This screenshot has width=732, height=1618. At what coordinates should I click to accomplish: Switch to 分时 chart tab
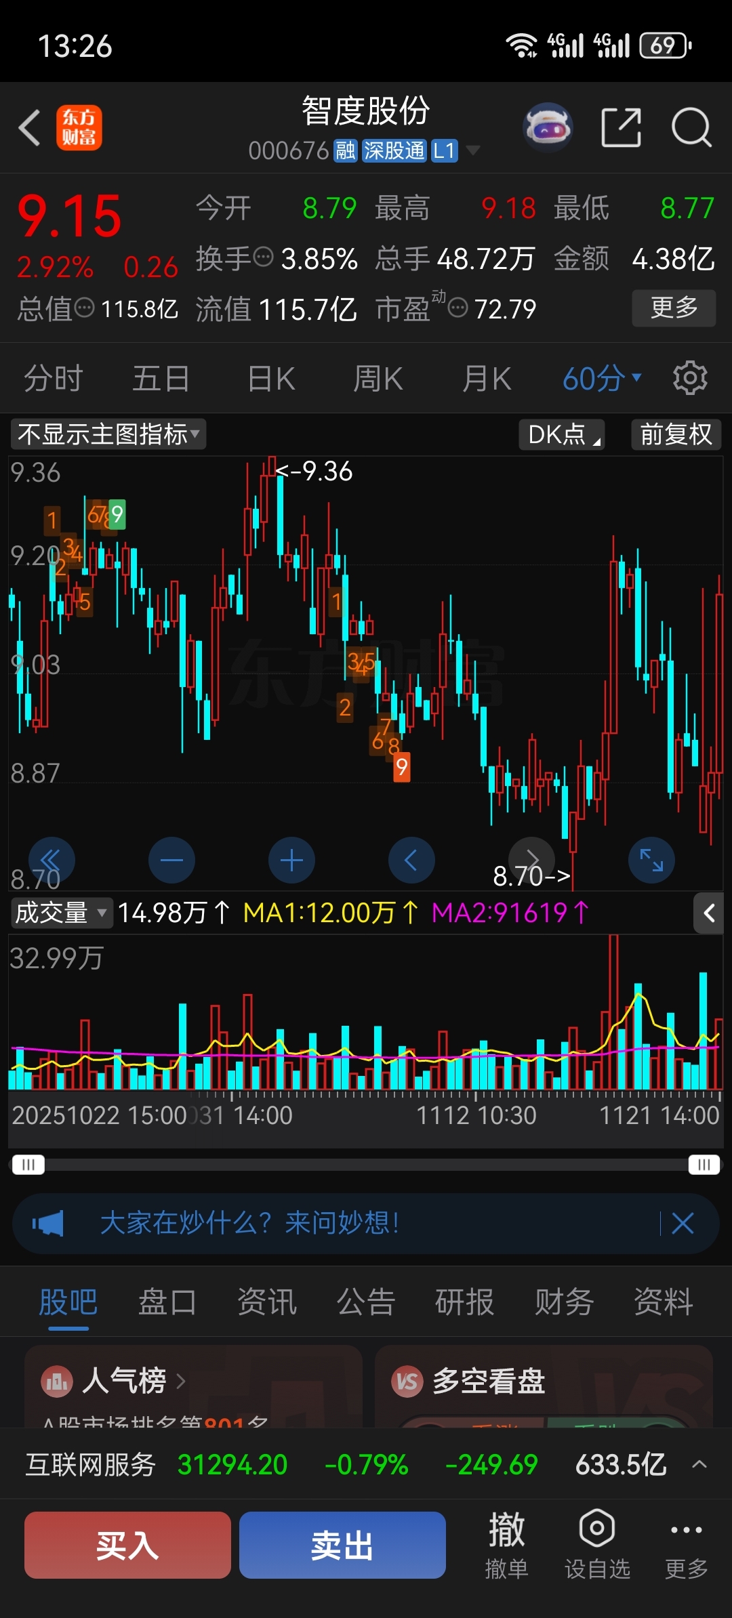(x=54, y=378)
